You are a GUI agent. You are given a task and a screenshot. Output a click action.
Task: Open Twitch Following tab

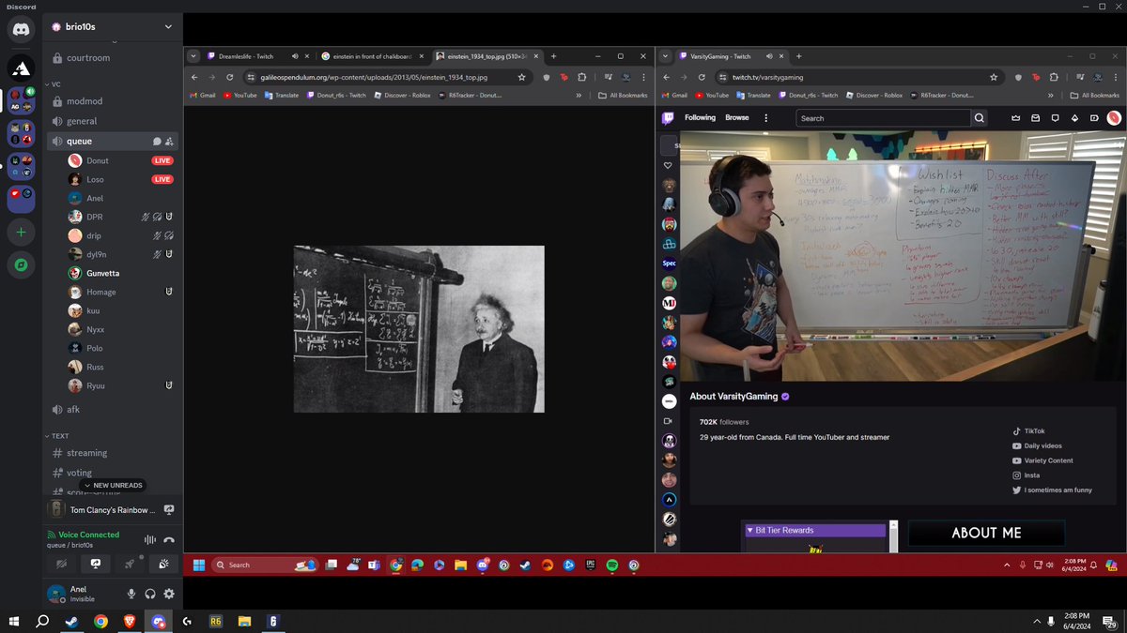tap(700, 118)
